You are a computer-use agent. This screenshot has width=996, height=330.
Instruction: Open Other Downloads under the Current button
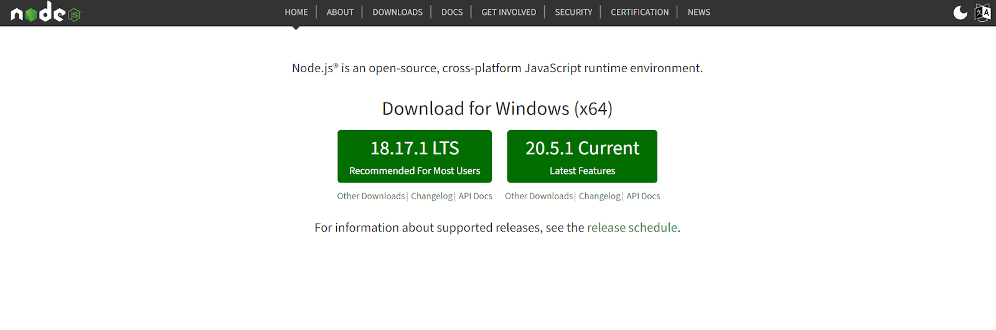coord(538,196)
